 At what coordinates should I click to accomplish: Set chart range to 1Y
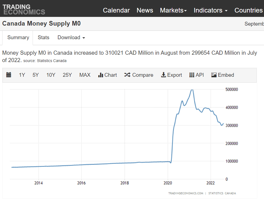click(22, 75)
